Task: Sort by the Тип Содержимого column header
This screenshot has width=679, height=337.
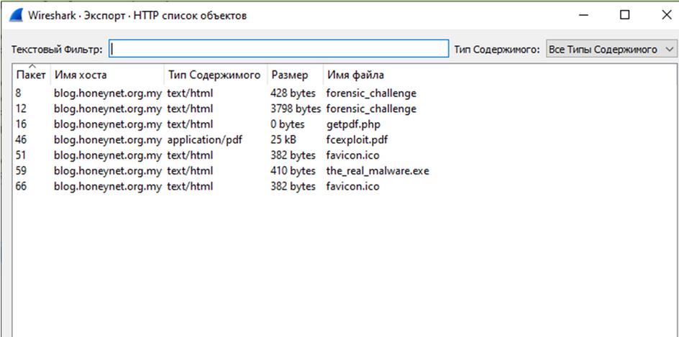Action: [214, 75]
